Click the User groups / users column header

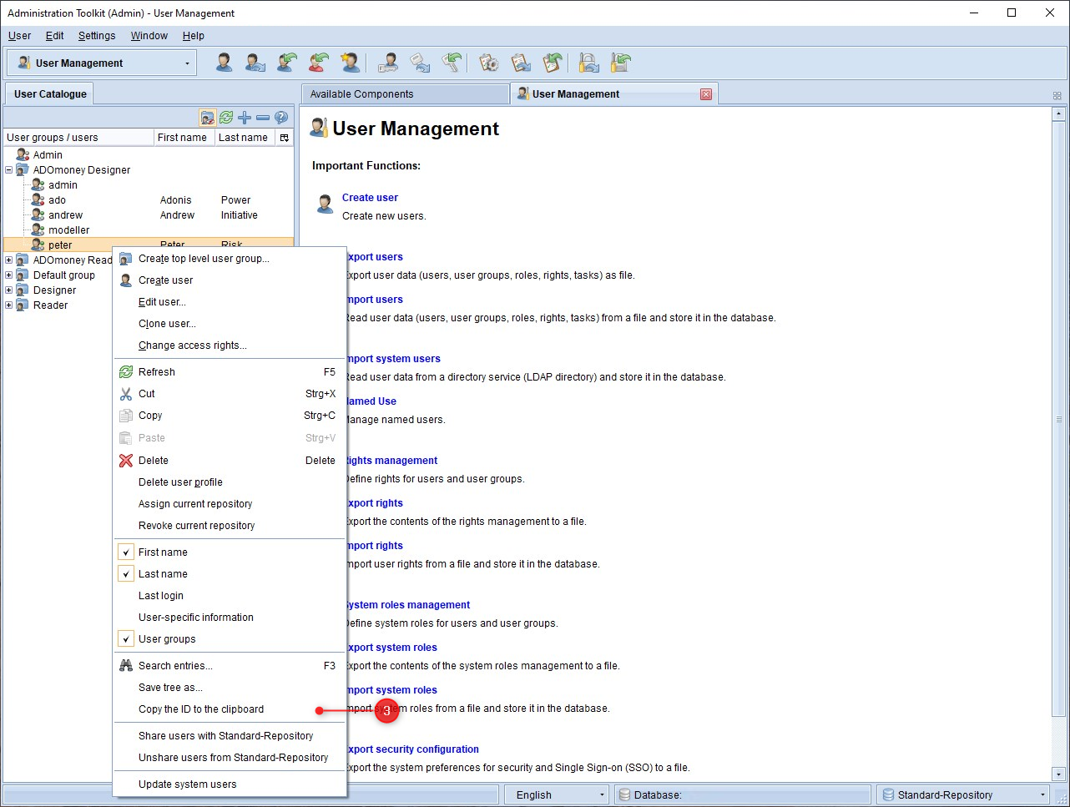[x=78, y=138]
